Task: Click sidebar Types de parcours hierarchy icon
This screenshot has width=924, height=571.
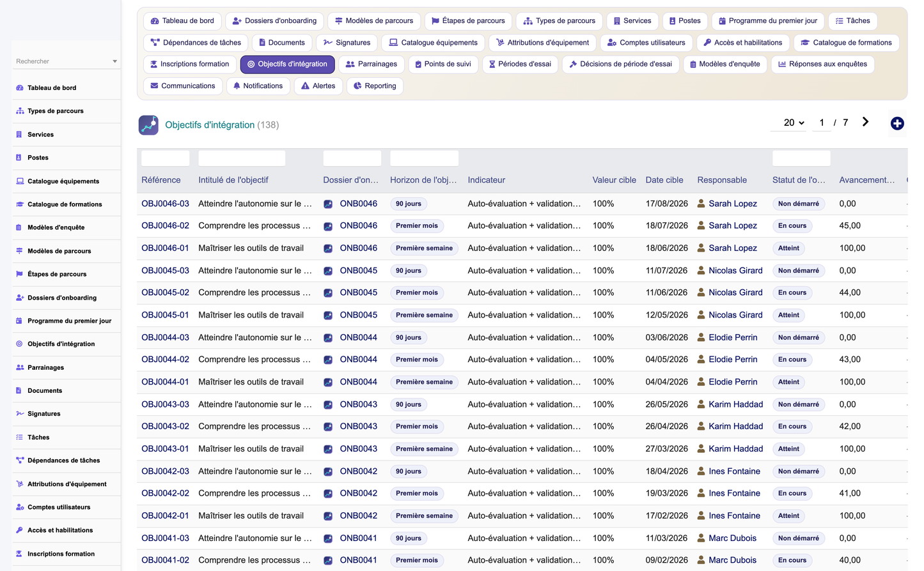Action: click(20, 110)
